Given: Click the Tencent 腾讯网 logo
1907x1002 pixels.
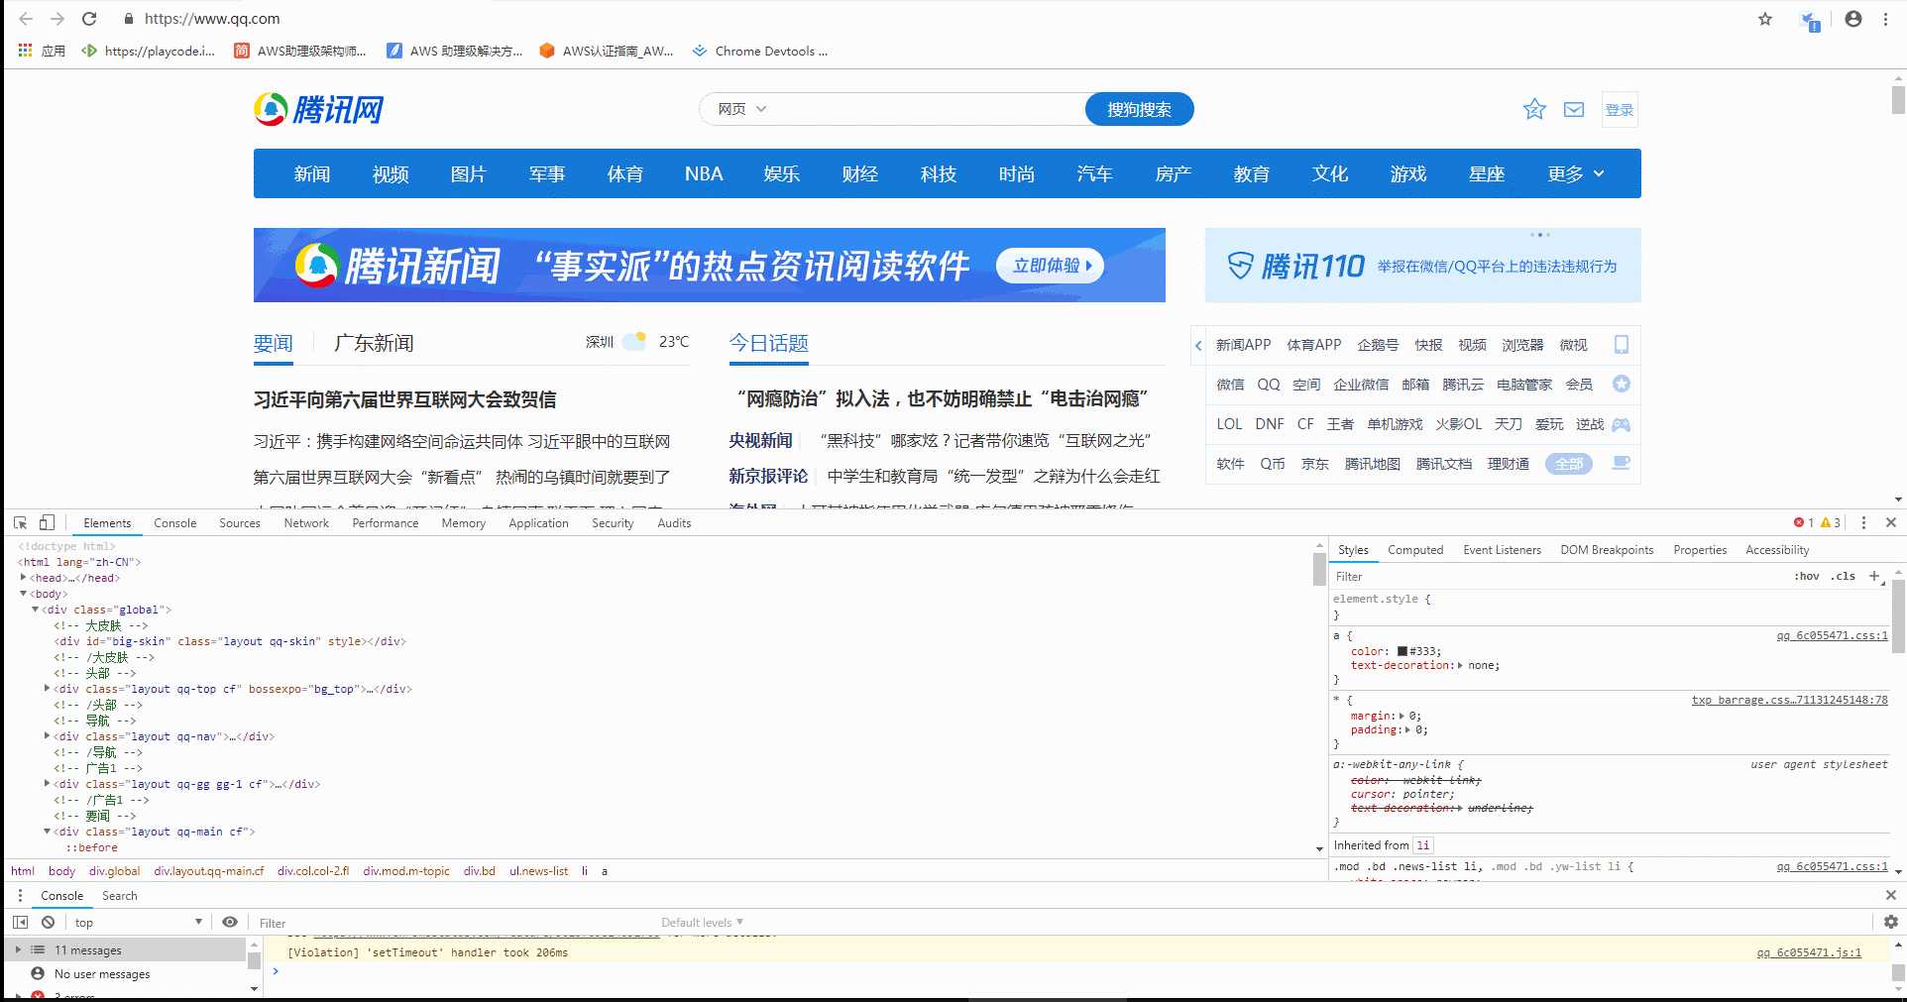Looking at the screenshot, I should [319, 109].
